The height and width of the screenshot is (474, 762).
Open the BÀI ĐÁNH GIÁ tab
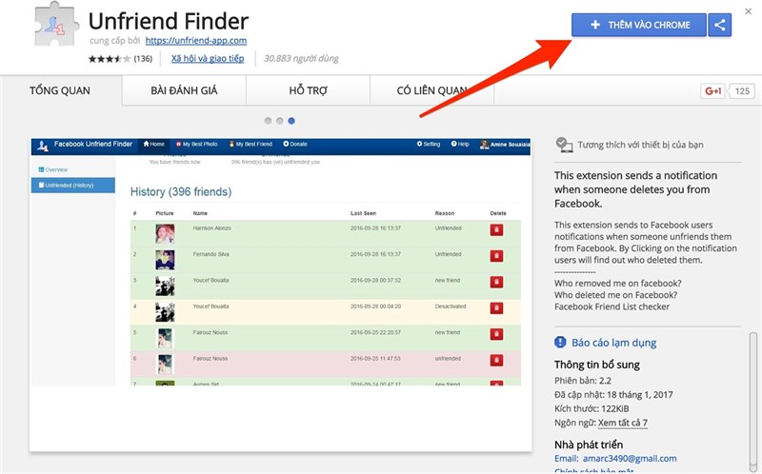[x=184, y=90]
